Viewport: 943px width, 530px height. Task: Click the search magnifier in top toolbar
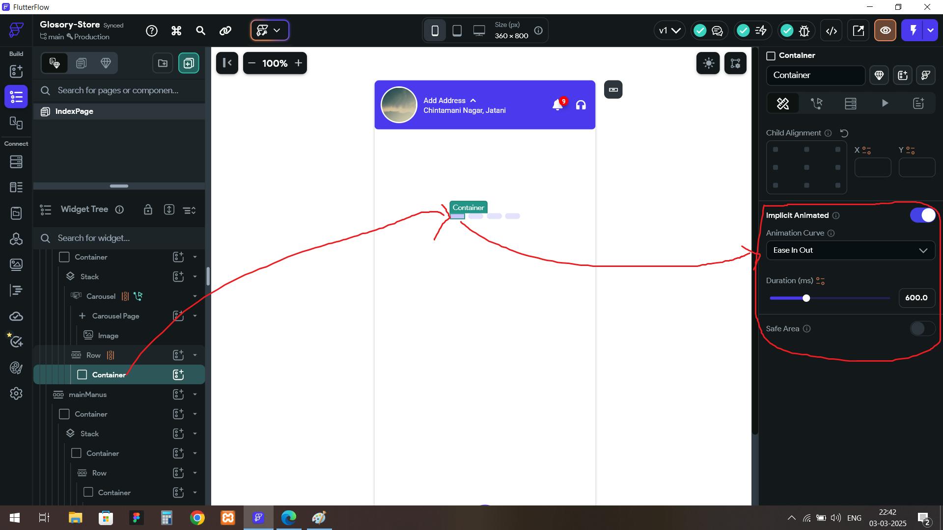tap(200, 30)
